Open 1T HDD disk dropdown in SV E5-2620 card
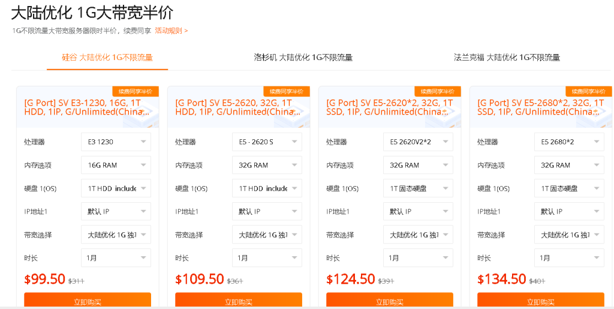The width and height of the screenshot is (614, 309). click(267, 188)
